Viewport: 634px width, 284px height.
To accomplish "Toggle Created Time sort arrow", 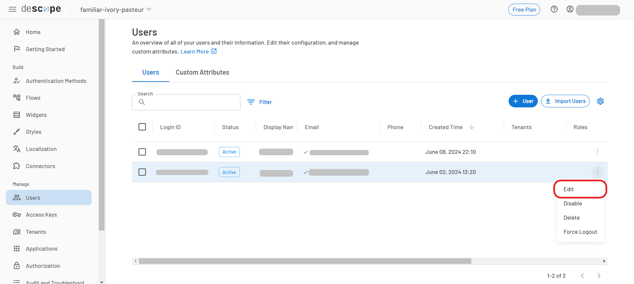I will click(x=472, y=127).
